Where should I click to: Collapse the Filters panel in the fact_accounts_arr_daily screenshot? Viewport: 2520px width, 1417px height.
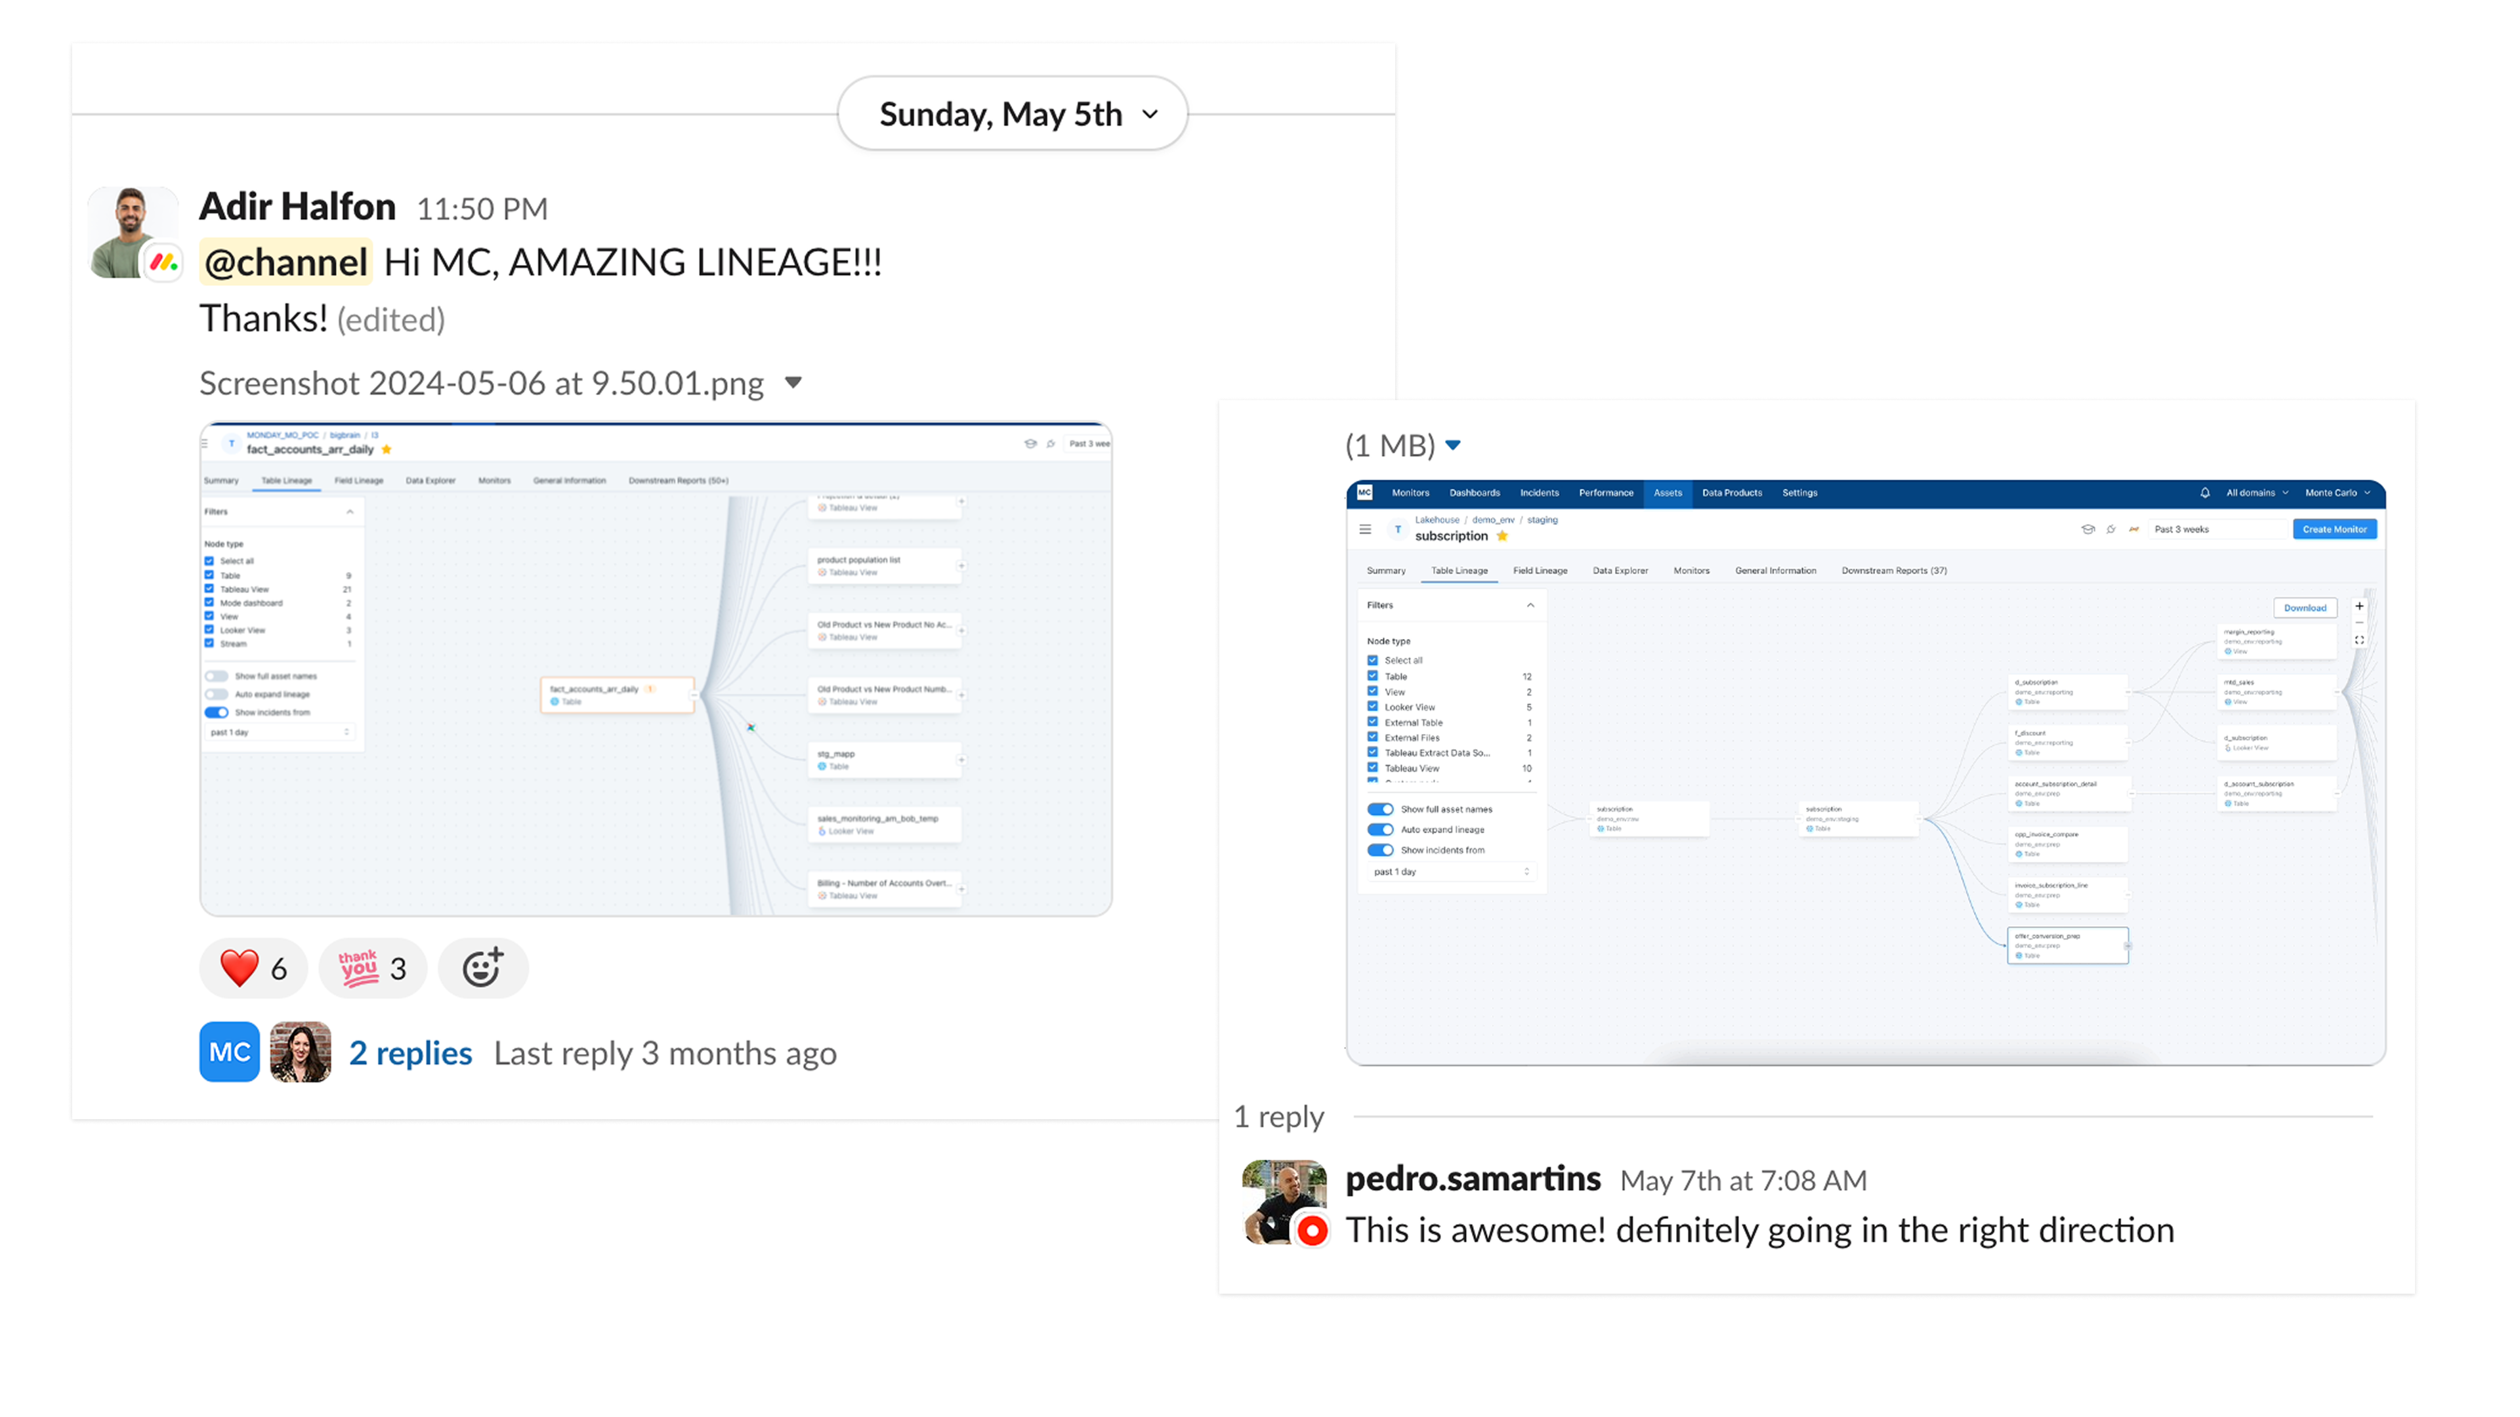point(349,512)
